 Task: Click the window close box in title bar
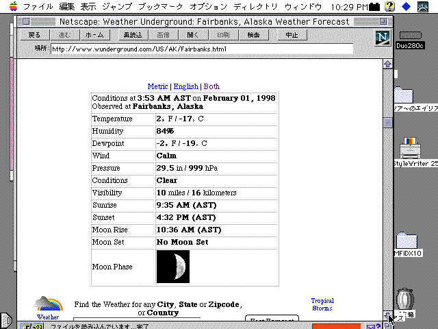click(x=26, y=21)
